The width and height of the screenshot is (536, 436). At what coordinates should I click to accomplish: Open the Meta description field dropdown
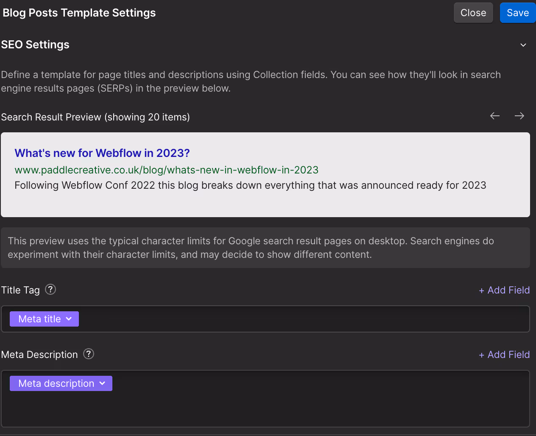click(x=61, y=383)
